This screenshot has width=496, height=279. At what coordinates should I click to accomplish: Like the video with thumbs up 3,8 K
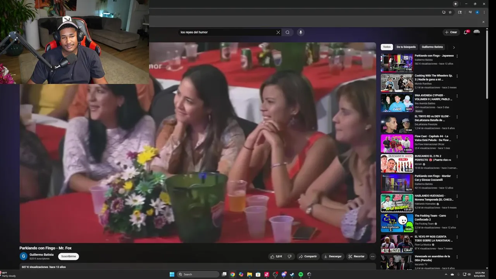[x=276, y=257]
